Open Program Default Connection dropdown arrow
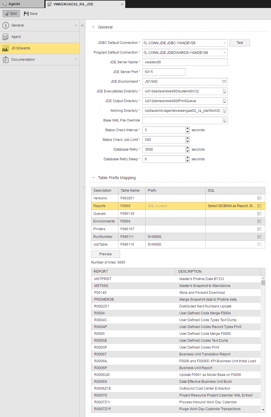The width and height of the screenshot is (271, 417). 224,52
